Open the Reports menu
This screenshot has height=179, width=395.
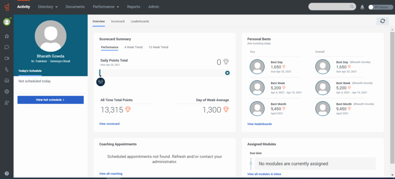pyautogui.click(x=133, y=7)
